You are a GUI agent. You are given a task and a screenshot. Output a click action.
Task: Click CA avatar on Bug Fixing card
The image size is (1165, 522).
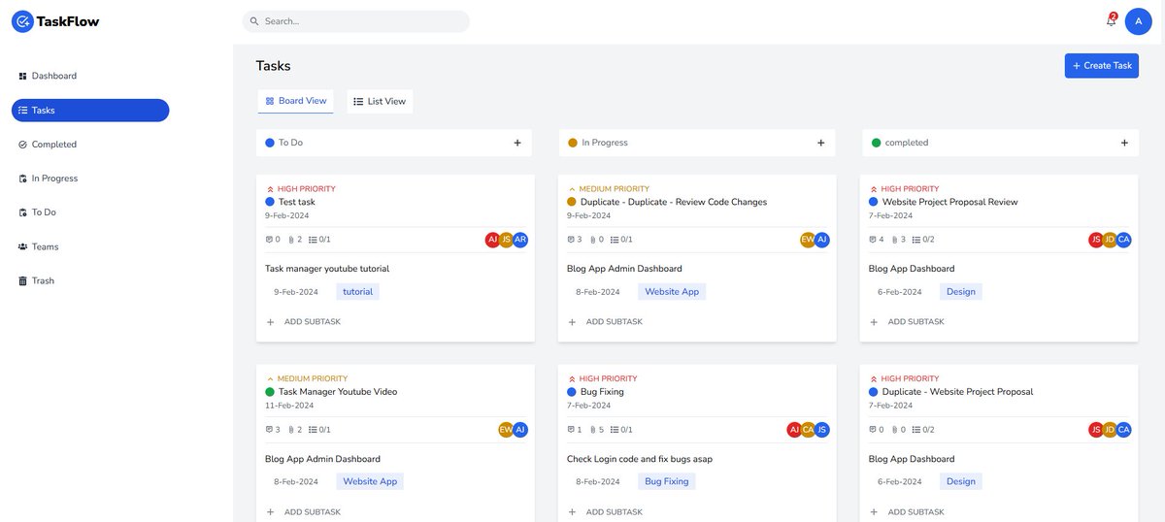tap(808, 430)
